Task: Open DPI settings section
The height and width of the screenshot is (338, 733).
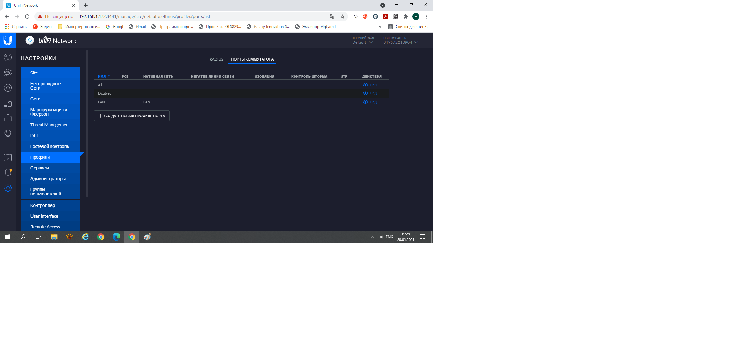Action: pos(50,136)
